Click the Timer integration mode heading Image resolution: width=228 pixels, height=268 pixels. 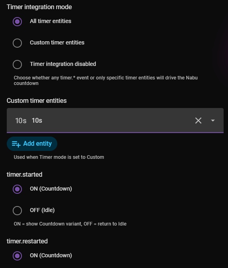39,7
